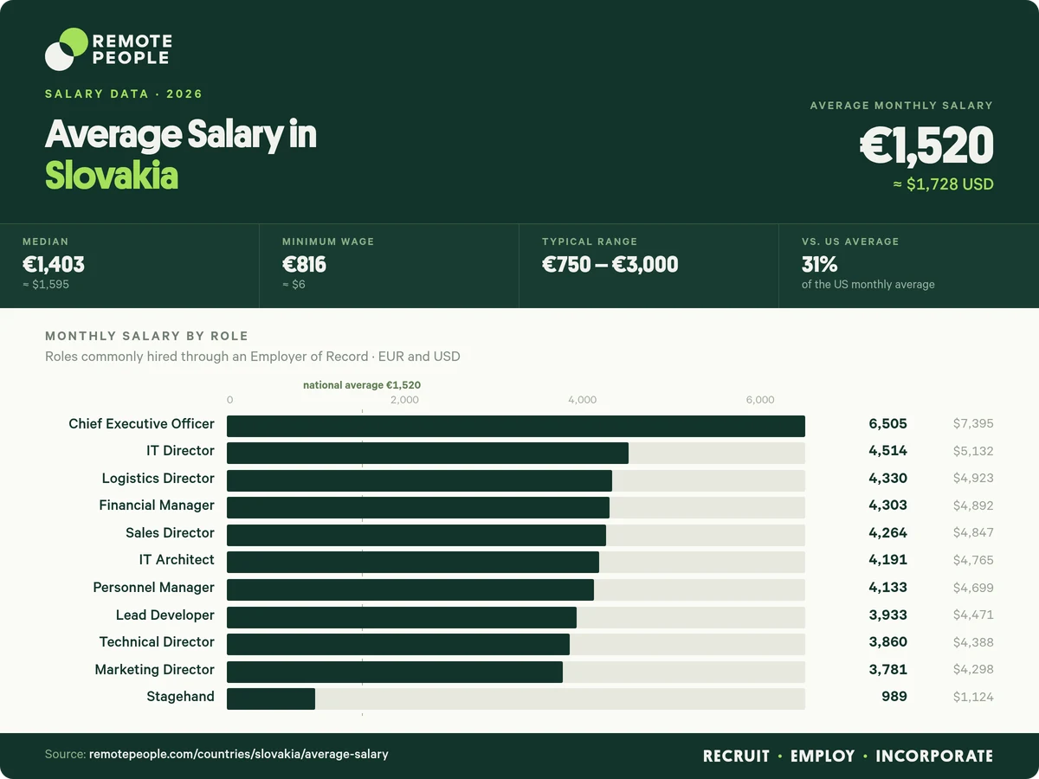Click the Remote People logo icon
This screenshot has width=1039, height=779.
point(67,48)
